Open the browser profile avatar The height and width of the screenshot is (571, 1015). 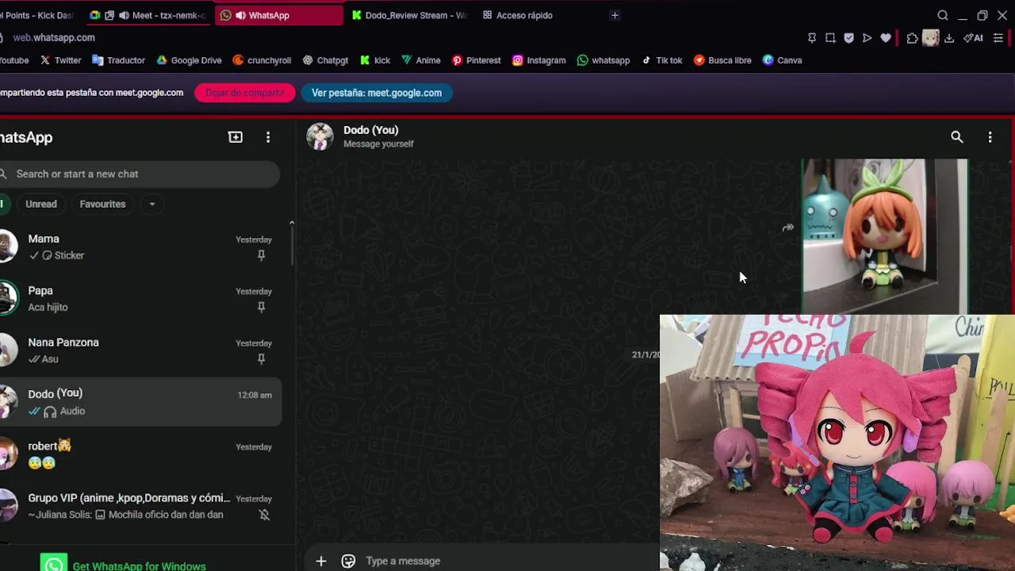[931, 38]
